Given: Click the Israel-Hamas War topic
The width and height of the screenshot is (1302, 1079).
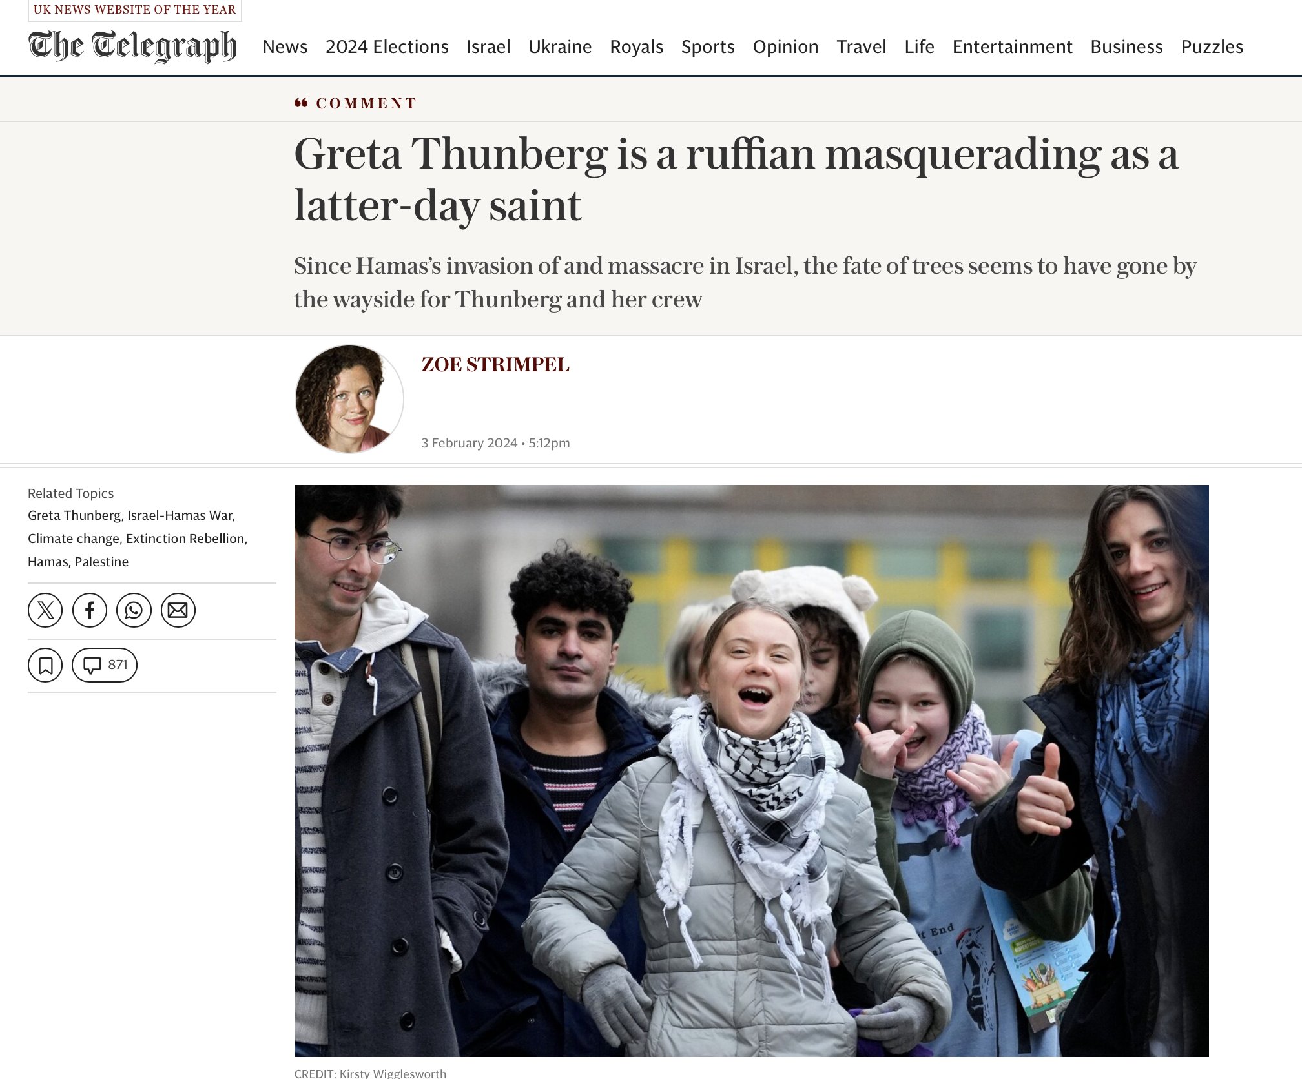Looking at the screenshot, I should (x=180, y=515).
